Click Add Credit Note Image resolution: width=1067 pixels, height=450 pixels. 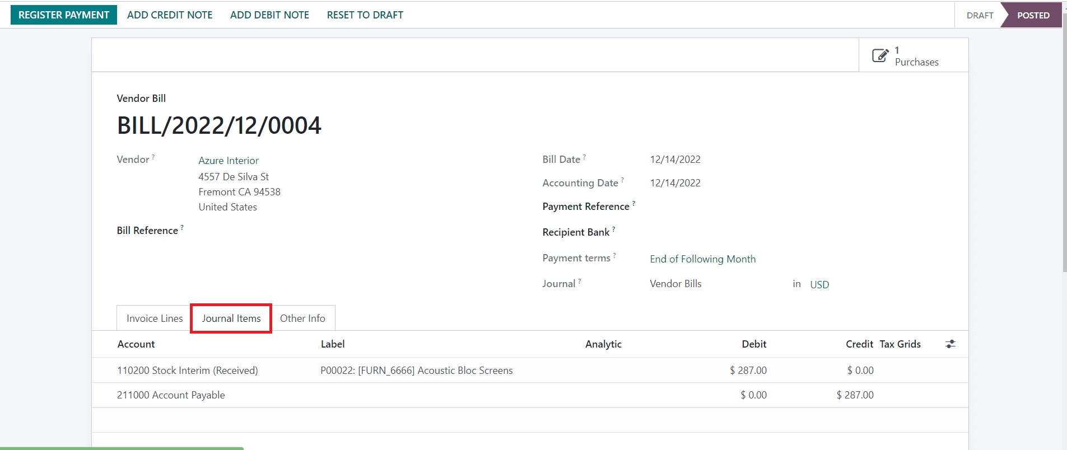point(170,15)
